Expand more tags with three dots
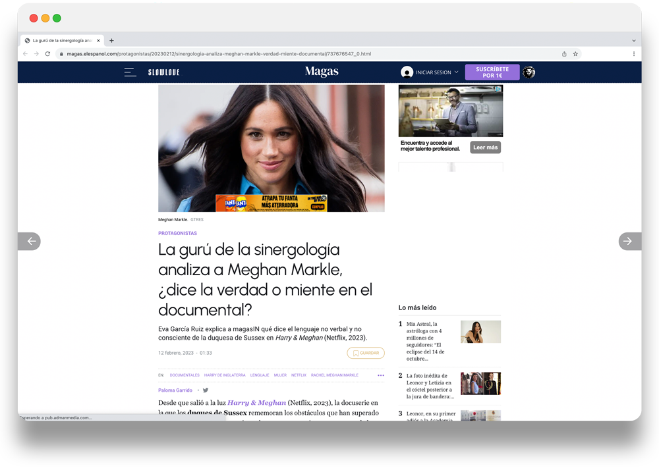Screen dimensions: 659x472 (x=381, y=375)
